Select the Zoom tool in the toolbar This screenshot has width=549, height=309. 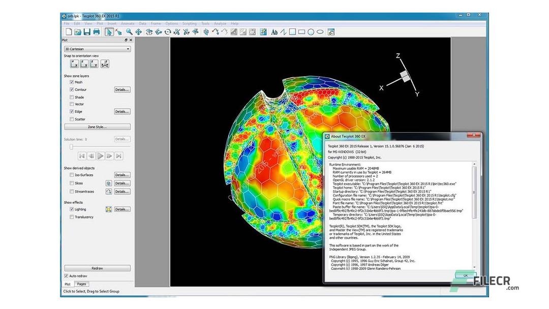tap(129, 32)
